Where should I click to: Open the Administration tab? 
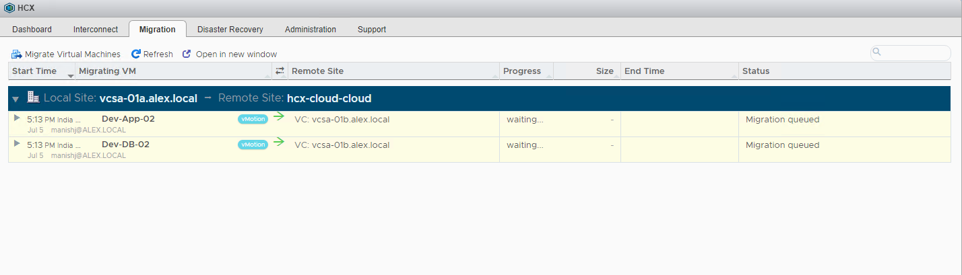click(x=310, y=30)
